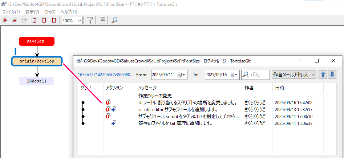The image size is (344, 158).
Task: Minimize the log message dialog
Action: point(300,61)
